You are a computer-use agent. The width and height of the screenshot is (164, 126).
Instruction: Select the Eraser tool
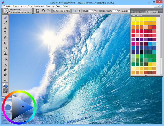[x=5, y=37]
